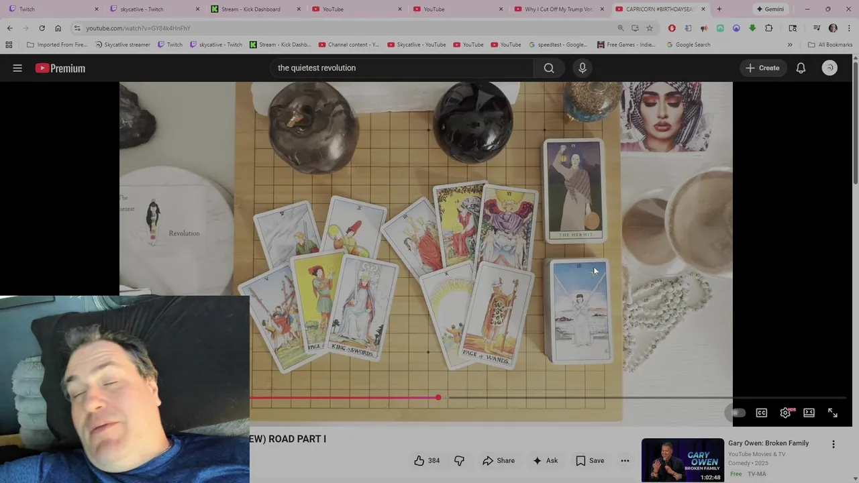Open the red Opera-style extension icon
The image size is (859, 483).
coord(672,28)
